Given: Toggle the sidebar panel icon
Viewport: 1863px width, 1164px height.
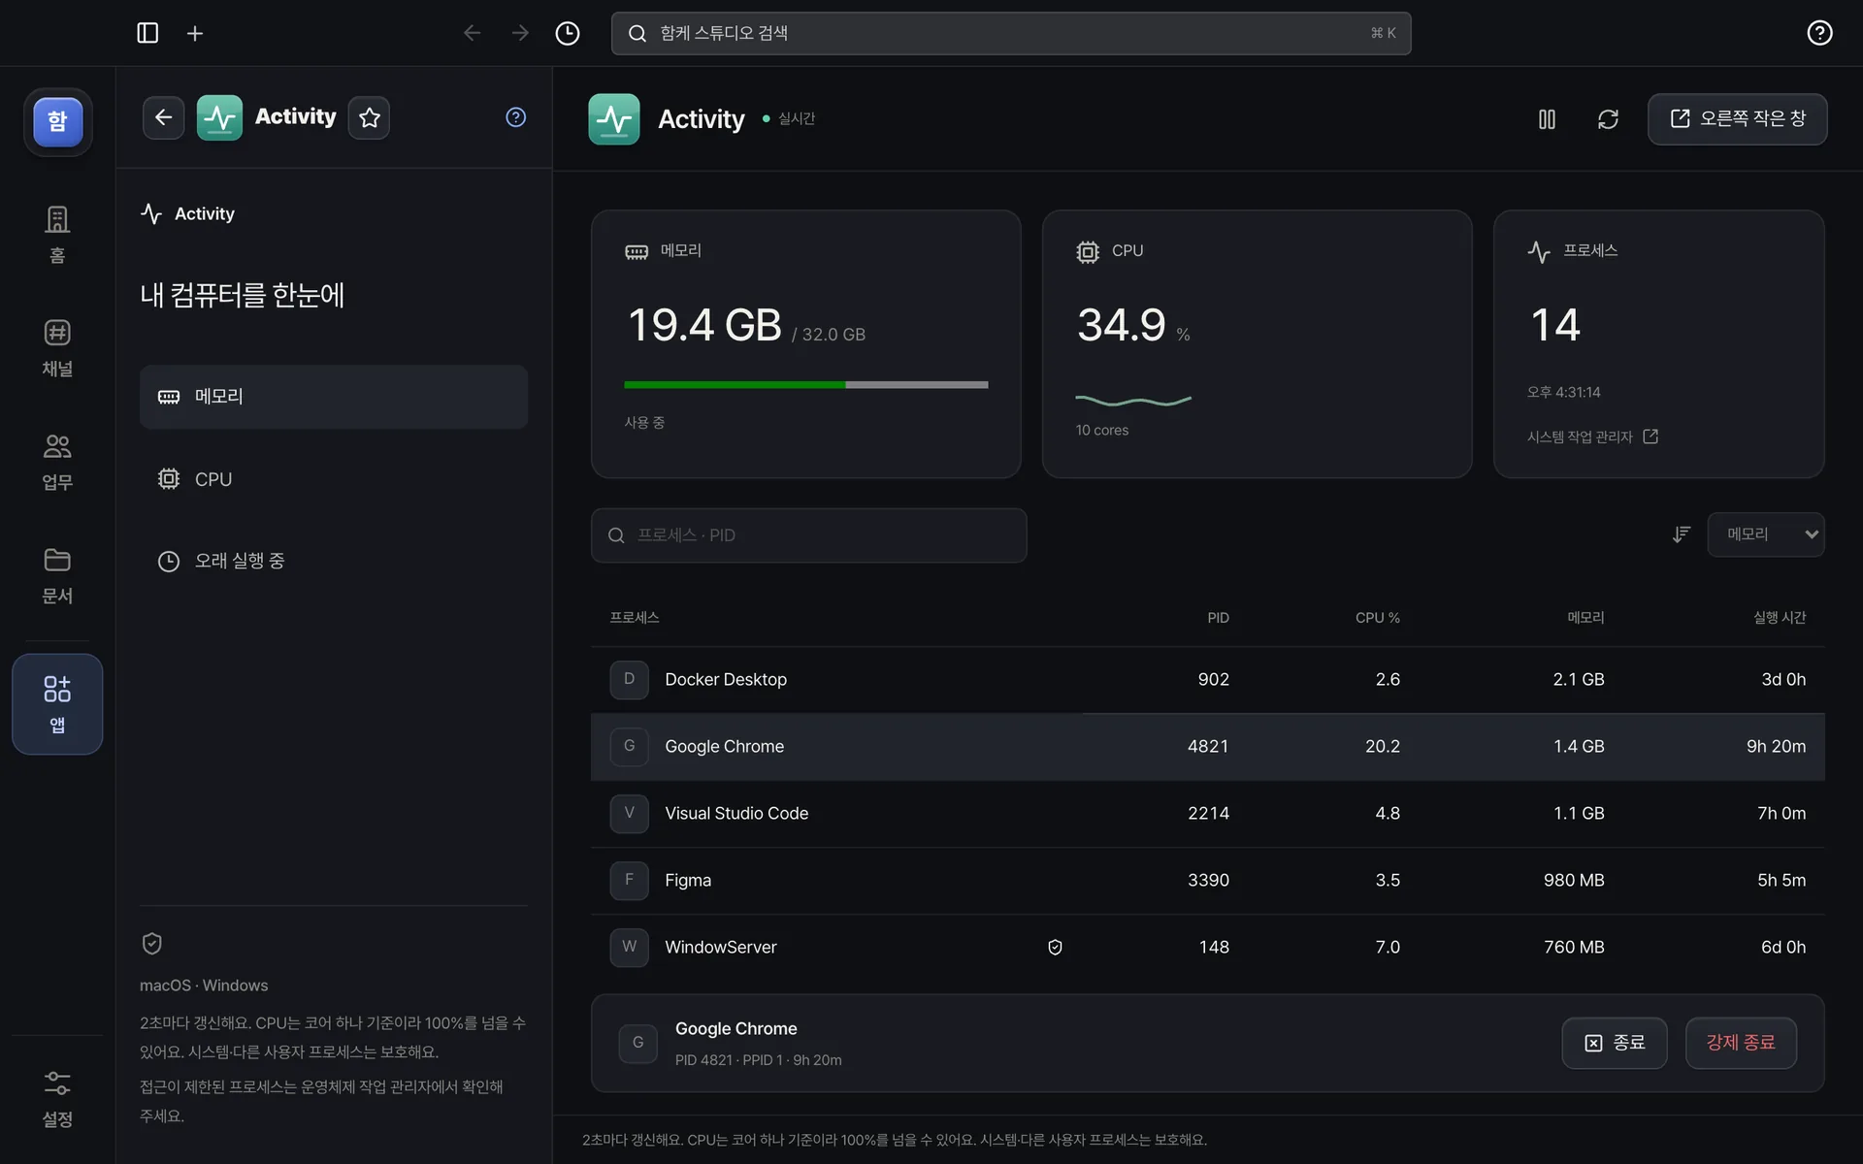Looking at the screenshot, I should [x=147, y=33].
